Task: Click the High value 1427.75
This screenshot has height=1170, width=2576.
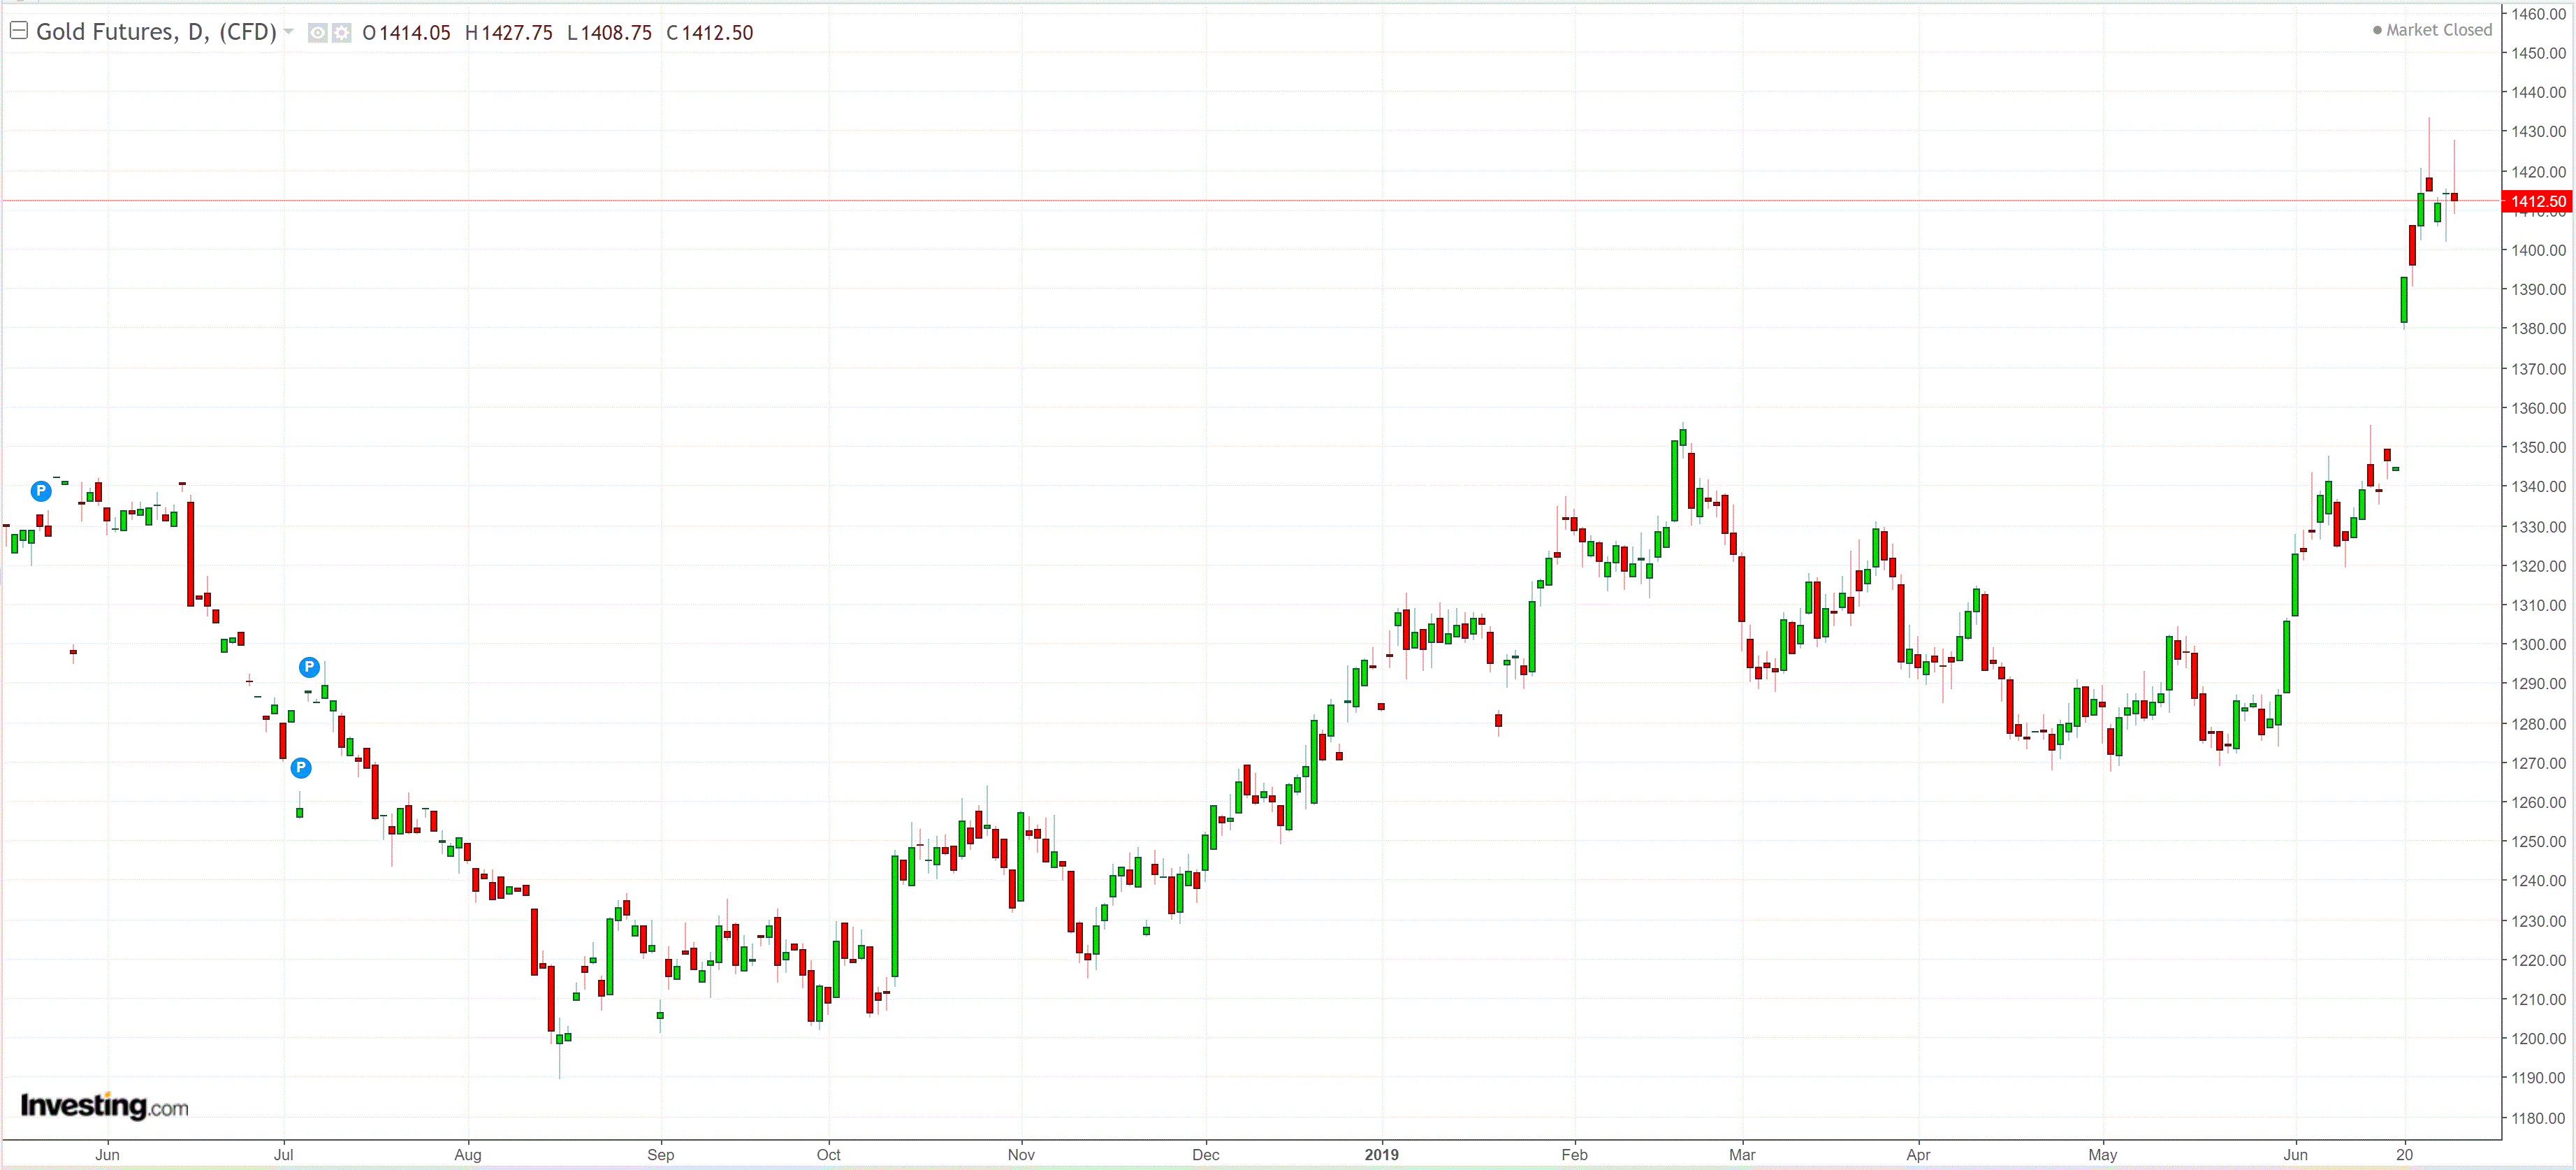Action: (516, 33)
